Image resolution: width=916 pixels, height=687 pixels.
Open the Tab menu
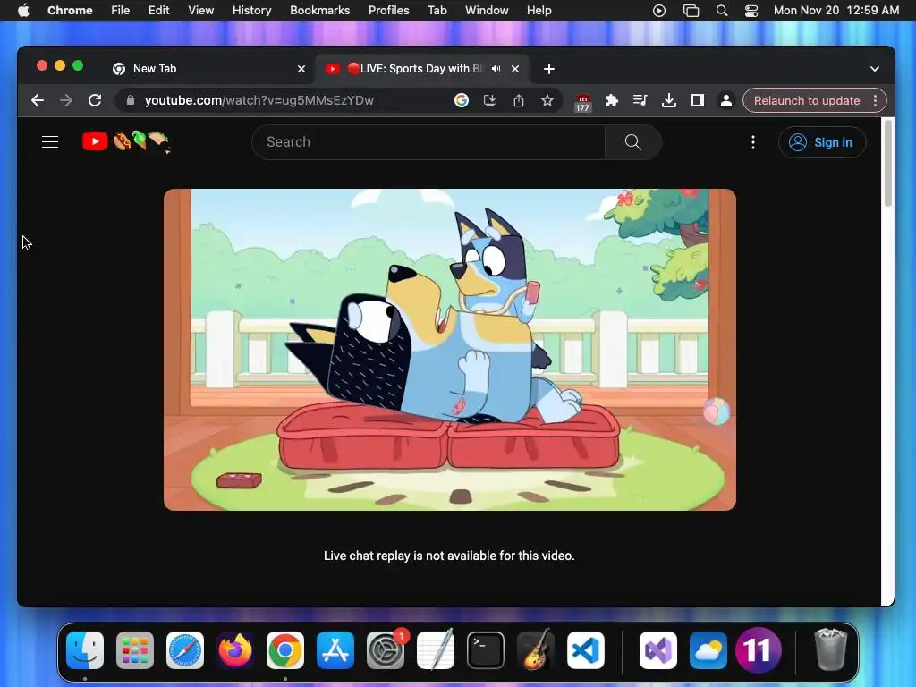tap(437, 10)
